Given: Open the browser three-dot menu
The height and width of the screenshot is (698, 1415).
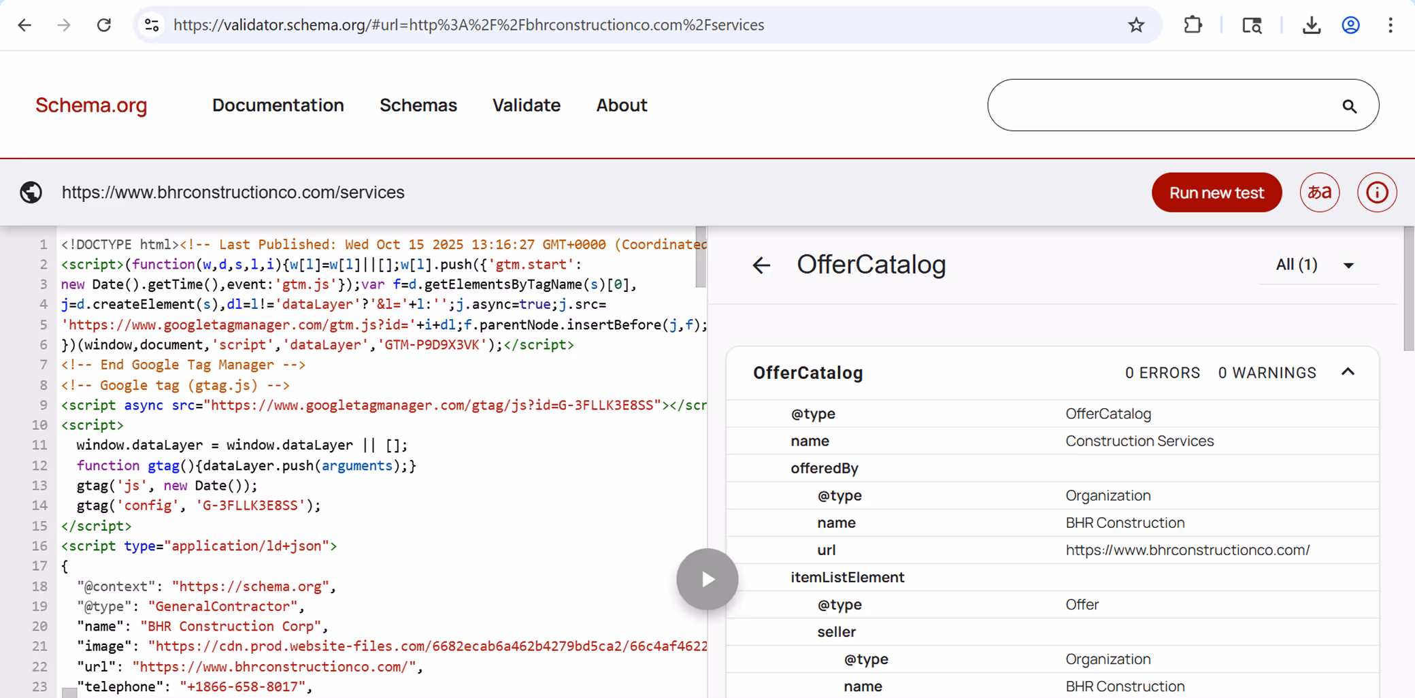Looking at the screenshot, I should point(1390,25).
